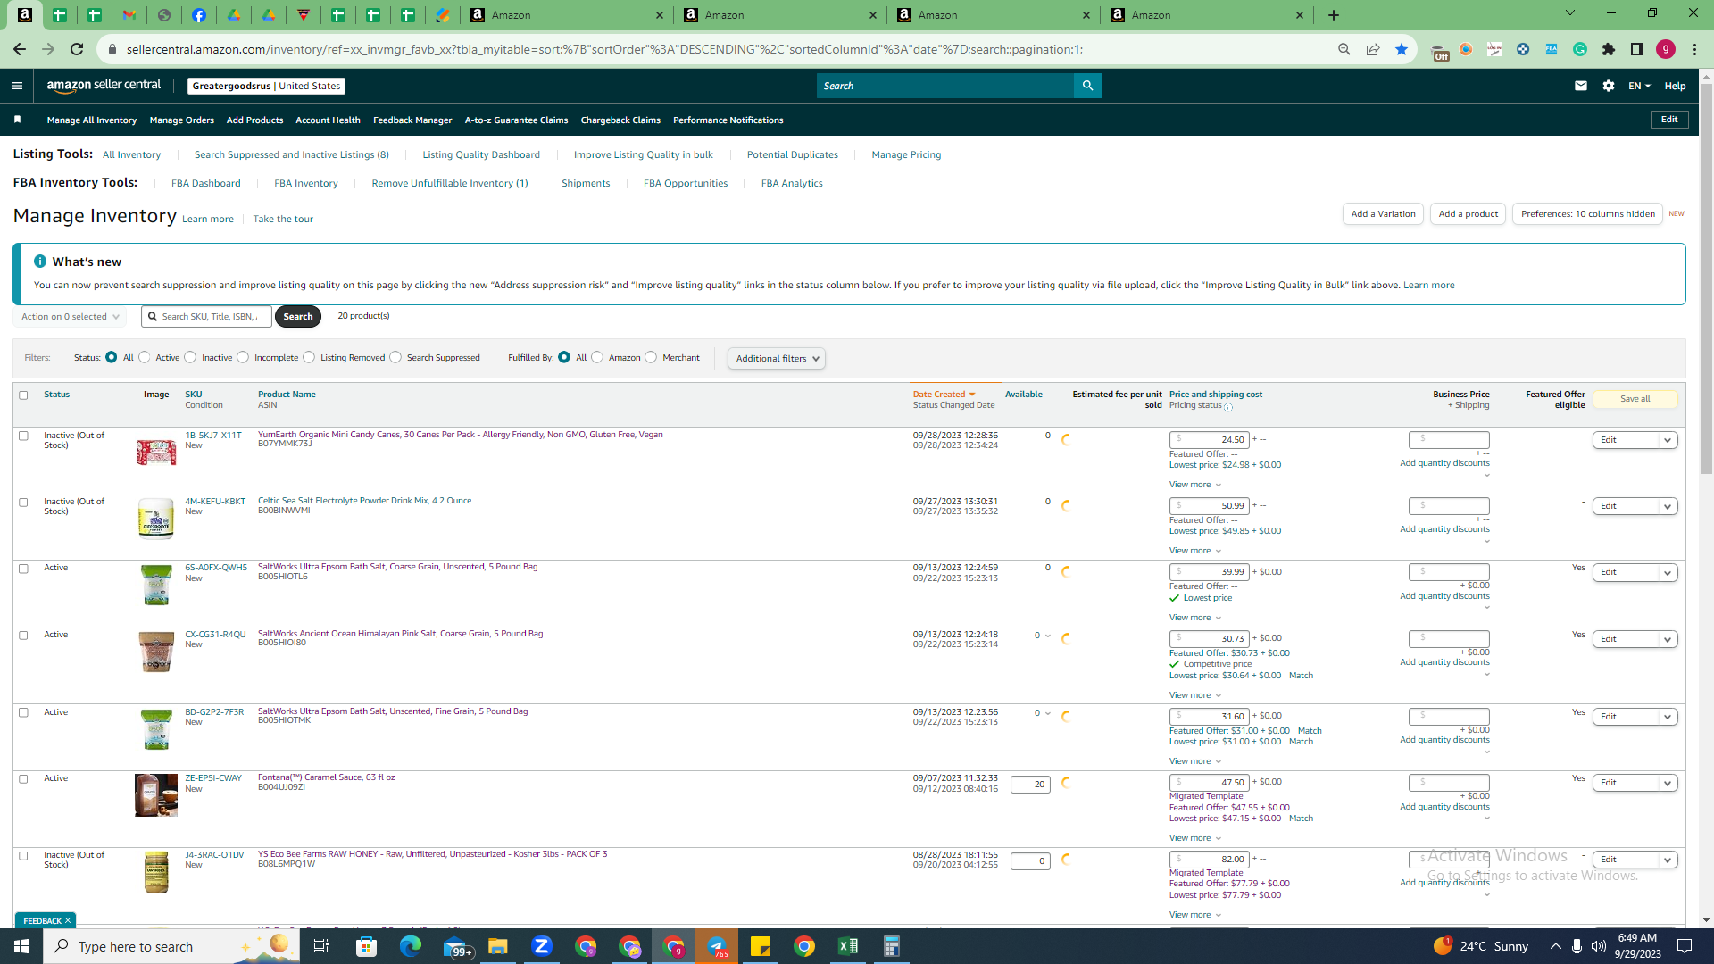The image size is (1714, 964).
Task: Open Add Products in the navigation bar
Action: 254,120
